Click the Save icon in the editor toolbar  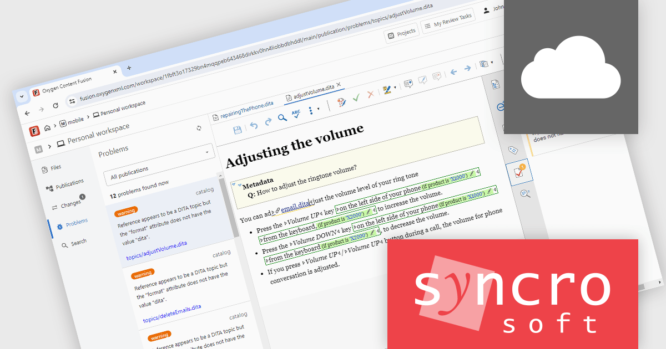[238, 130]
